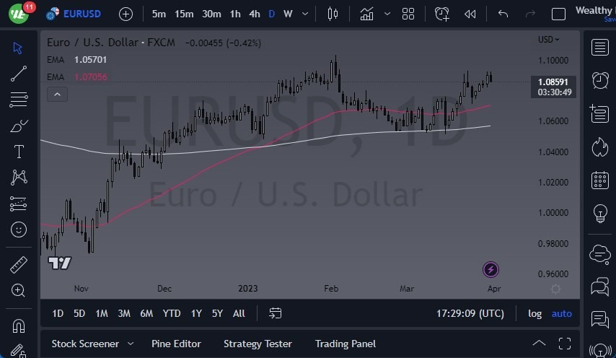The image size is (616, 358).
Task: Expand the timeframe interval dropdown
Action: (x=305, y=14)
